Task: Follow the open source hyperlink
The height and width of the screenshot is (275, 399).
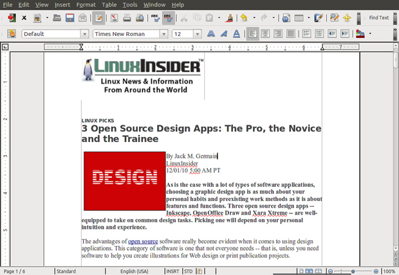Action: 143,241
